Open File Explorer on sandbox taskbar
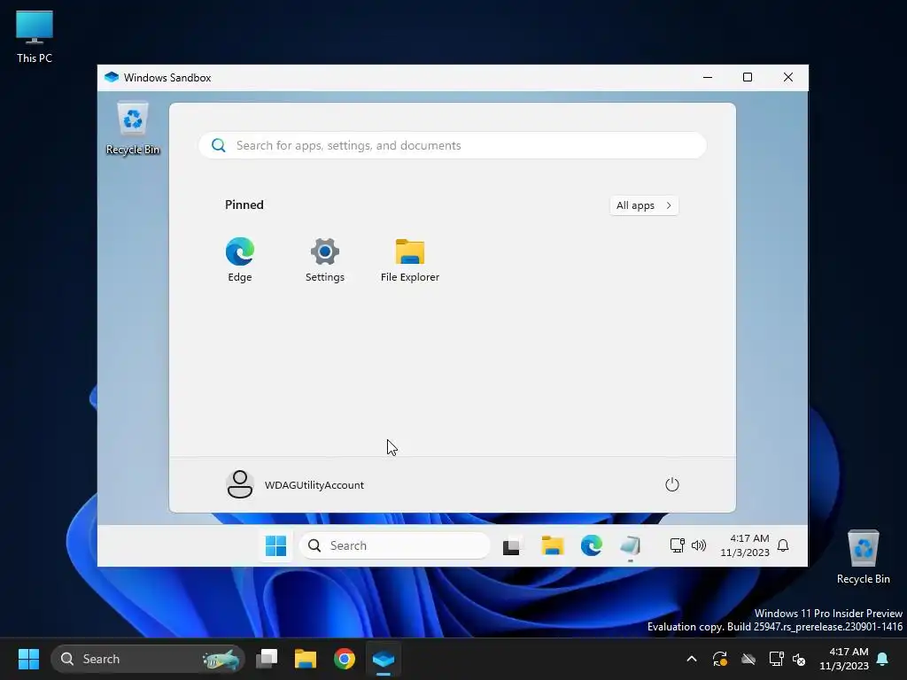The height and width of the screenshot is (680, 907). [553, 545]
